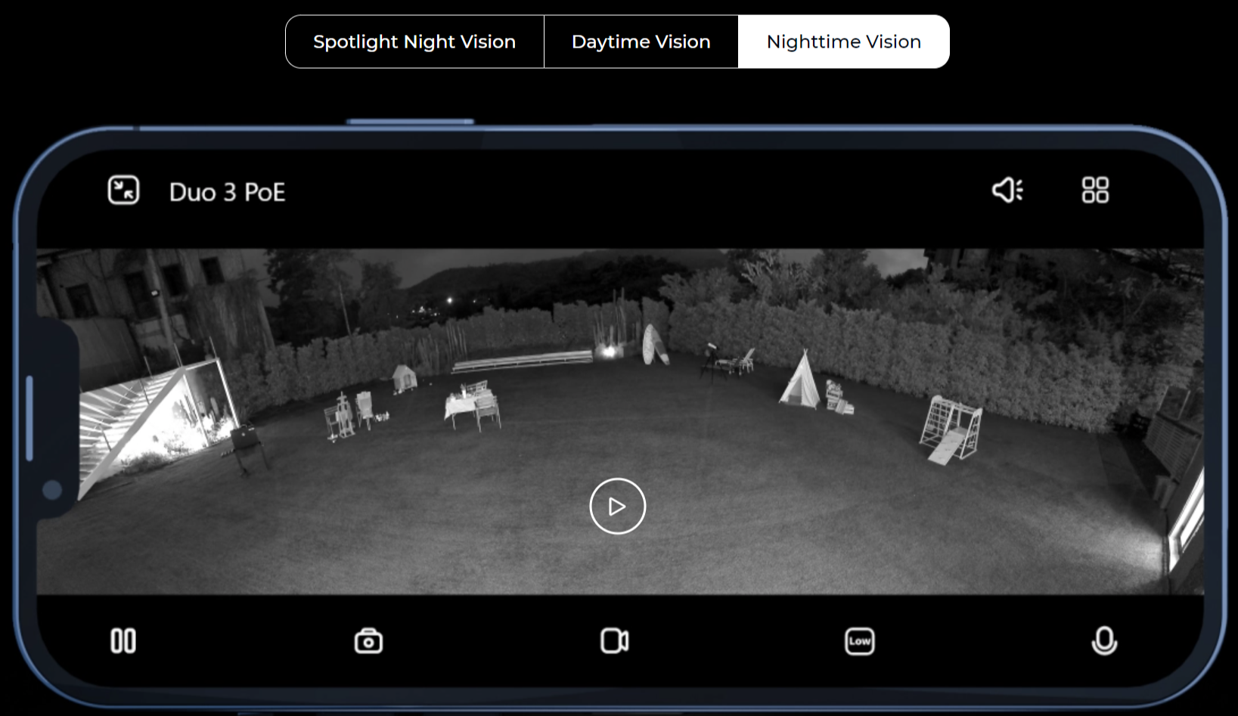Select the Daytime Vision tab

[x=641, y=42]
